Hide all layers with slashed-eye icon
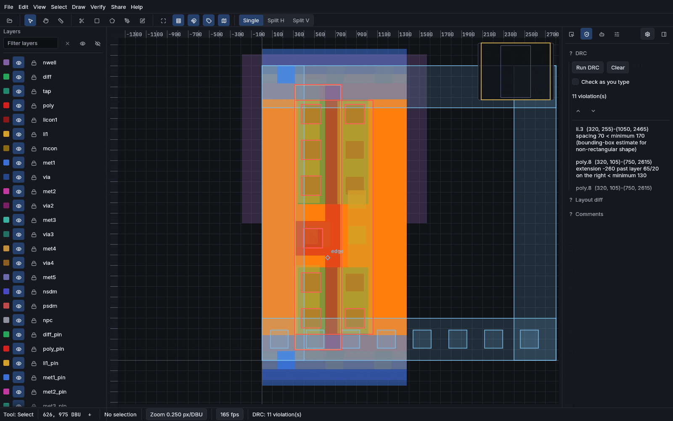Screen dimensions: 673x421 click(98, 43)
